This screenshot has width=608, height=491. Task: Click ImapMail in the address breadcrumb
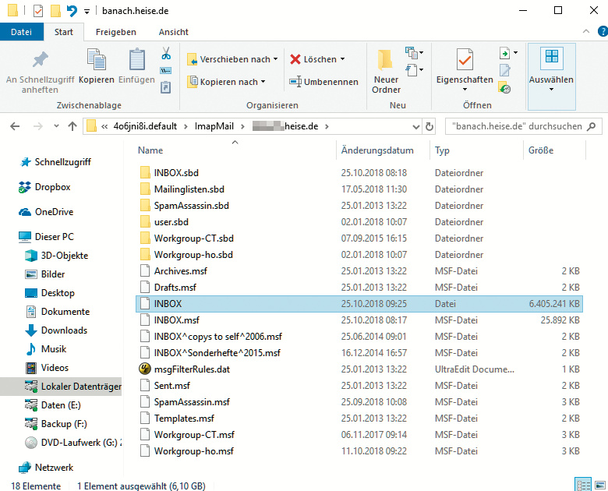(214, 126)
